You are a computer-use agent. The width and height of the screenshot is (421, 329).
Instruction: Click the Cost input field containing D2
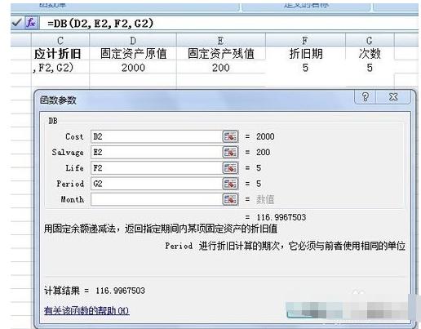[157, 136]
